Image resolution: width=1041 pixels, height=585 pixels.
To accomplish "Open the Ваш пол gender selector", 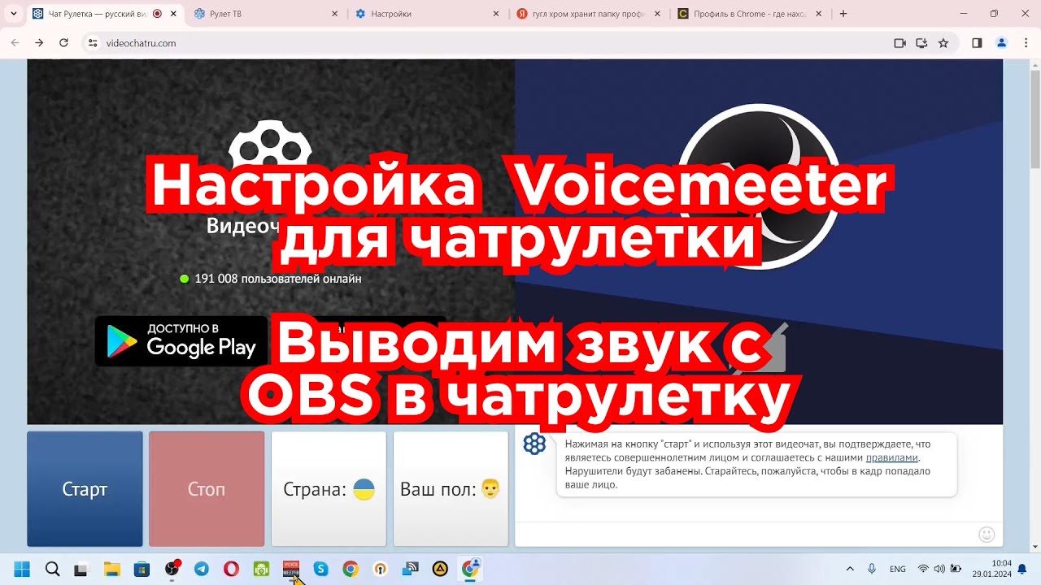I will (x=451, y=489).
